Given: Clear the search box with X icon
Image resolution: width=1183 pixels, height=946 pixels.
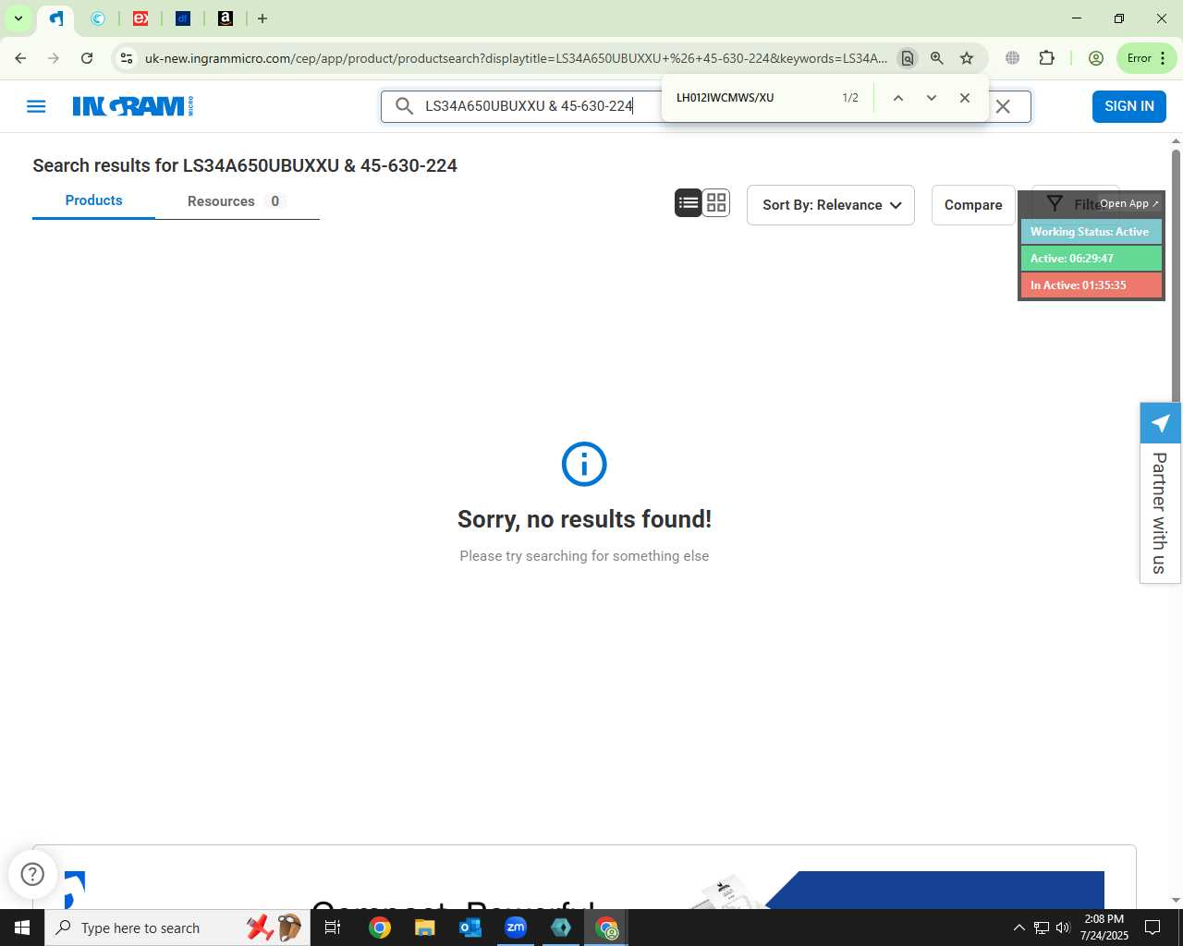Looking at the screenshot, I should coord(1003,106).
